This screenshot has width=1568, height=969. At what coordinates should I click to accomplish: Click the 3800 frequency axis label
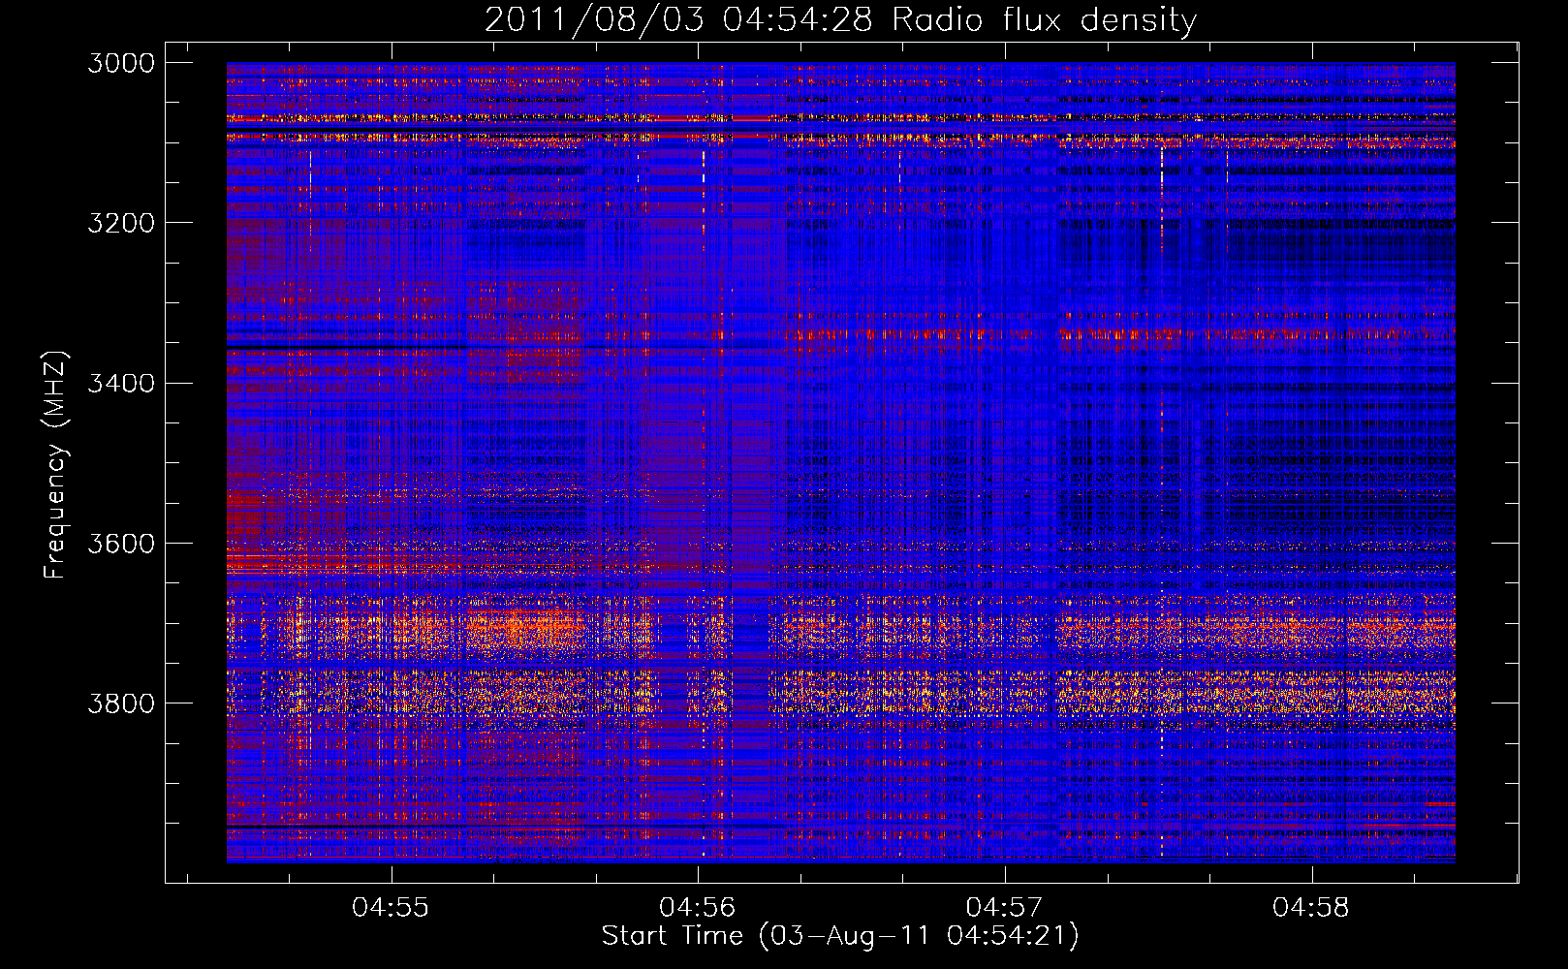click(x=121, y=703)
